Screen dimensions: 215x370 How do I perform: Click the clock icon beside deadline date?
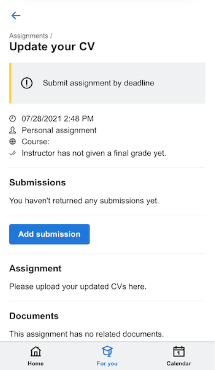tap(12, 118)
